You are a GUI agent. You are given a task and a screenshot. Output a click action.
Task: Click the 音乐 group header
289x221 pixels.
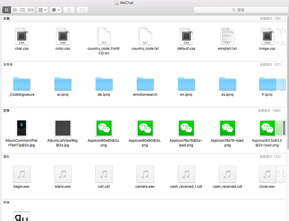point(6,156)
